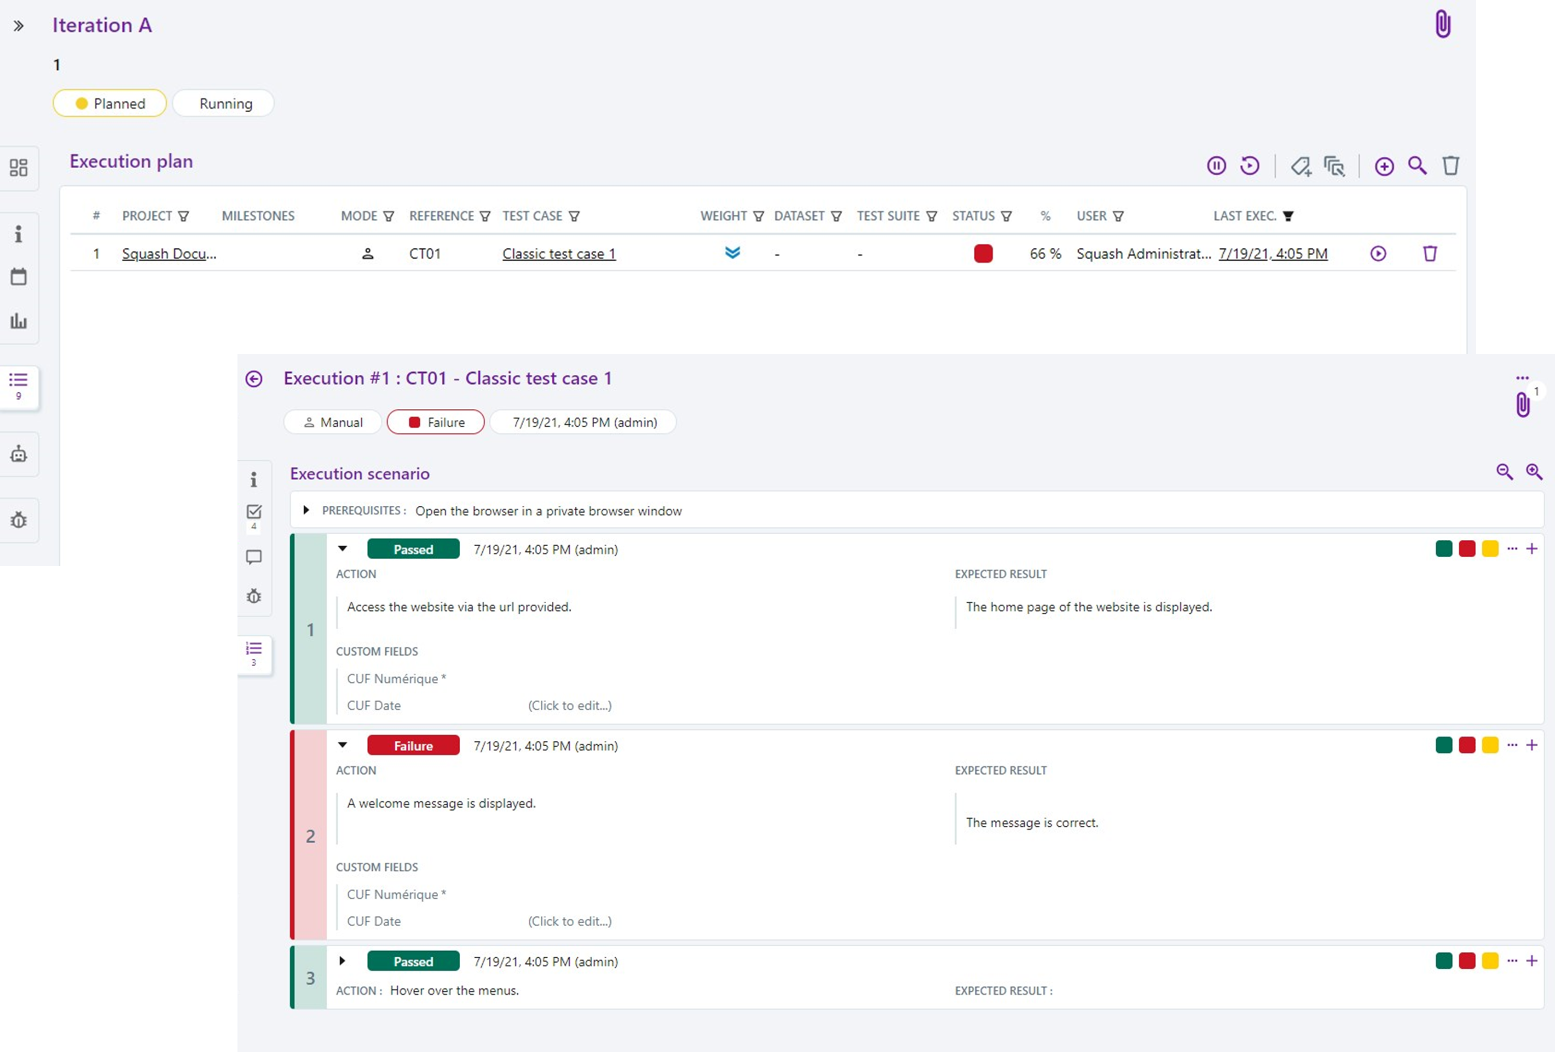
Task: Click the relaunch execution circular arrow icon
Action: (x=1249, y=166)
